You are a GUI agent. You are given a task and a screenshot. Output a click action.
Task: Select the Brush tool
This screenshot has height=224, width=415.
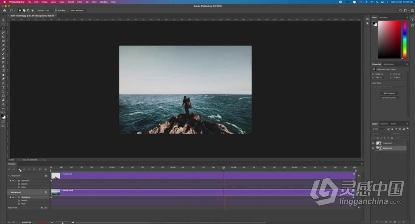pyautogui.click(x=3, y=54)
